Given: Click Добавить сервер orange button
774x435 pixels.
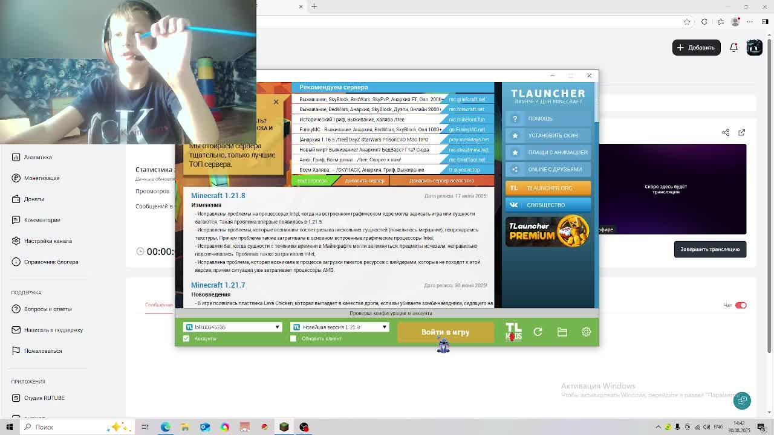Looking at the screenshot, I should (365, 181).
